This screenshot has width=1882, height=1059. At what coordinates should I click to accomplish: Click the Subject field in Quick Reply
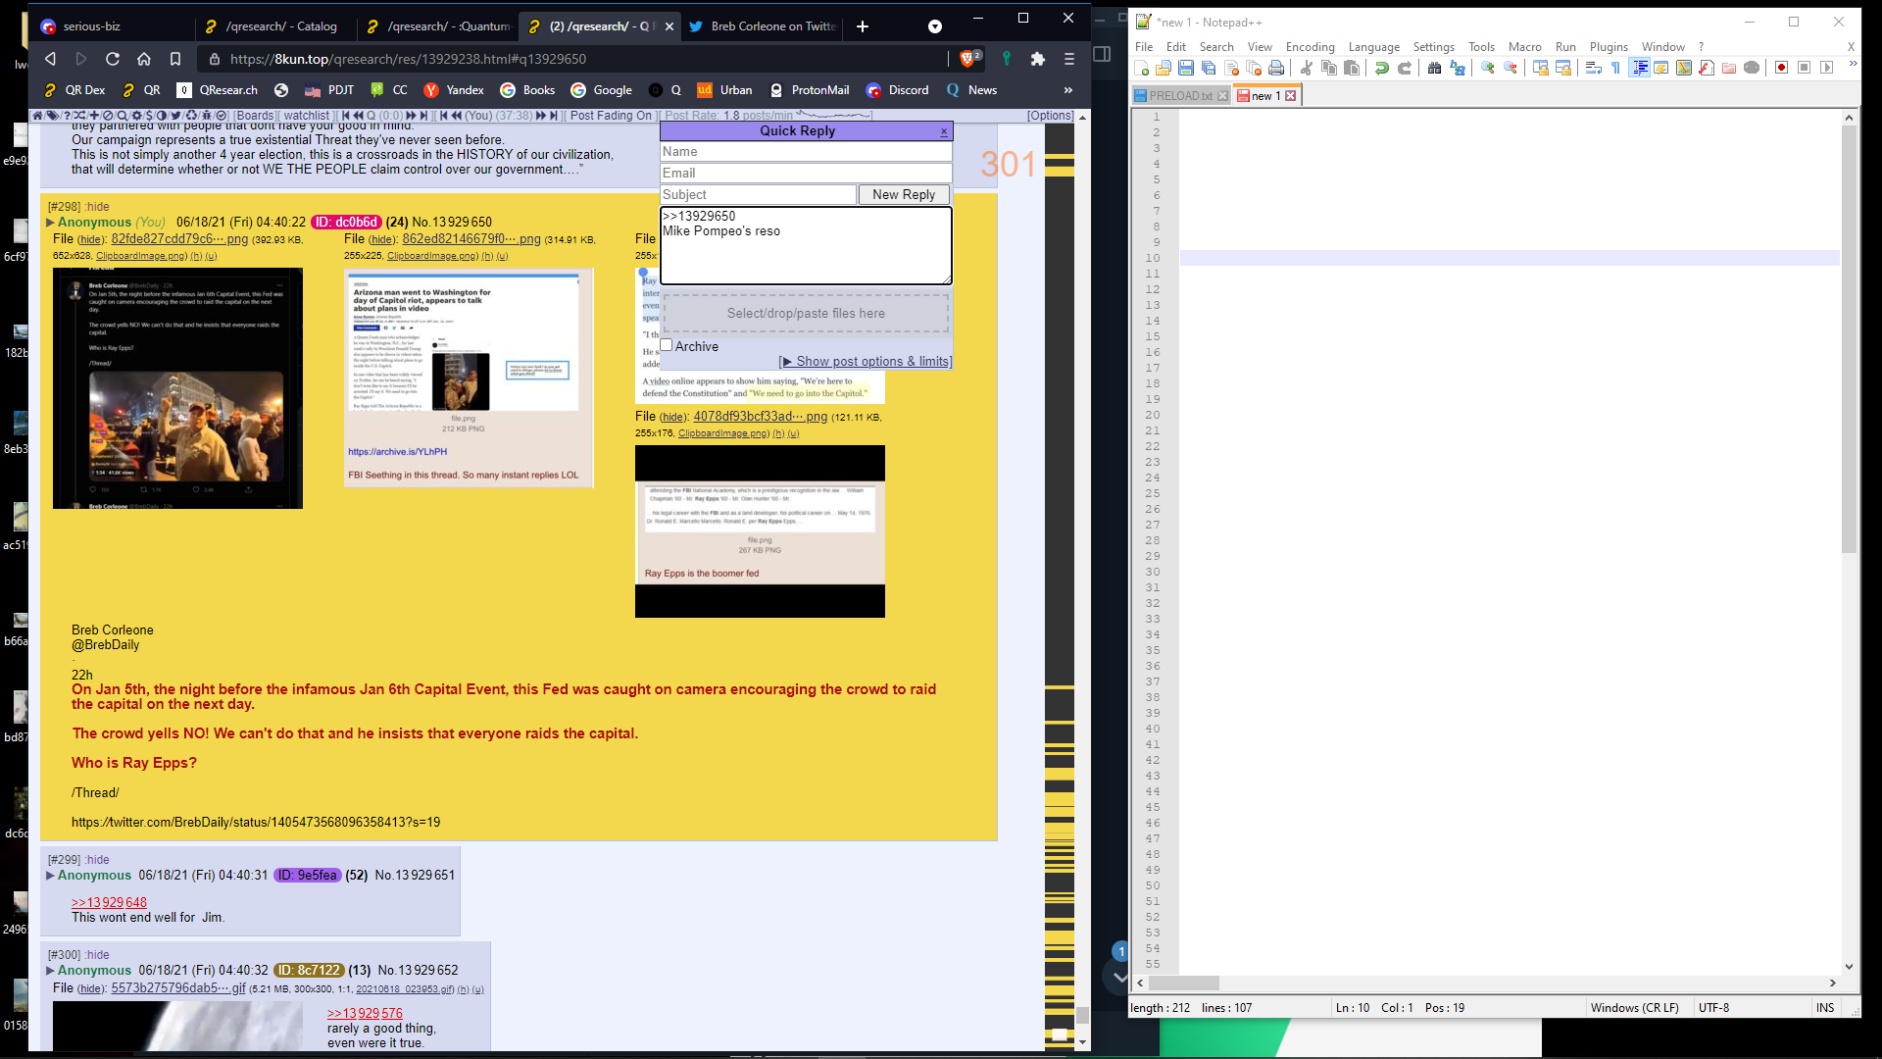click(x=759, y=195)
